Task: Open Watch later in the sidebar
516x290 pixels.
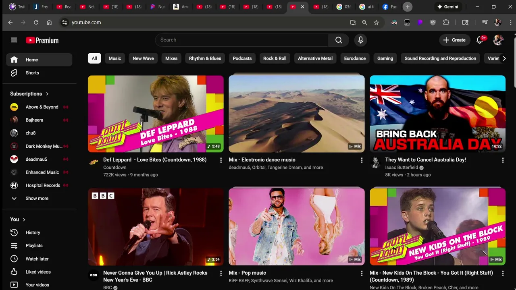Action: click(39, 259)
